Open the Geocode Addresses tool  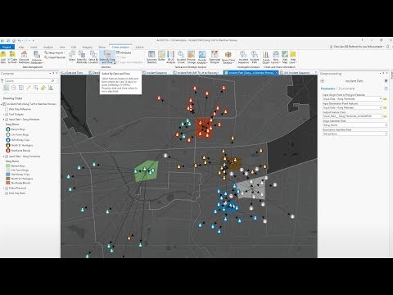pyautogui.click(x=24, y=57)
